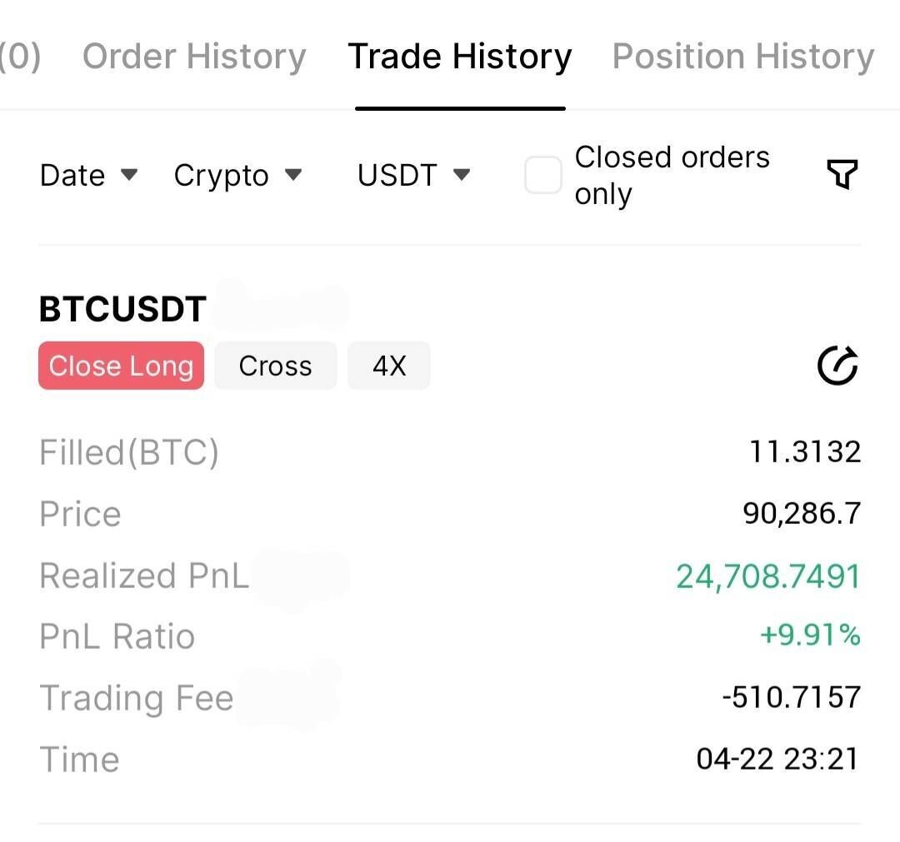Image resolution: width=900 pixels, height=842 pixels.
Task: Tap the share trade icon
Action: click(x=837, y=366)
